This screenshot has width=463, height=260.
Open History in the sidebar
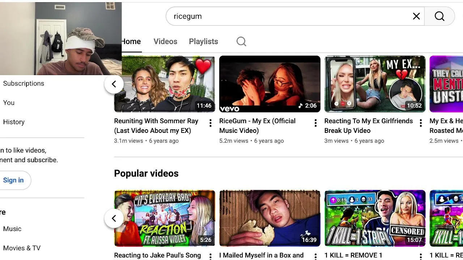(x=14, y=122)
